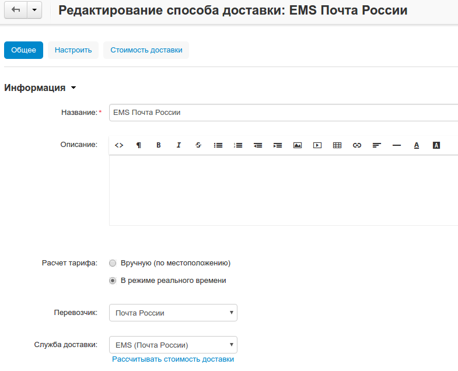Select the "Вручную (по местоположению)" radio option
The height and width of the screenshot is (371, 458).
pos(113,263)
